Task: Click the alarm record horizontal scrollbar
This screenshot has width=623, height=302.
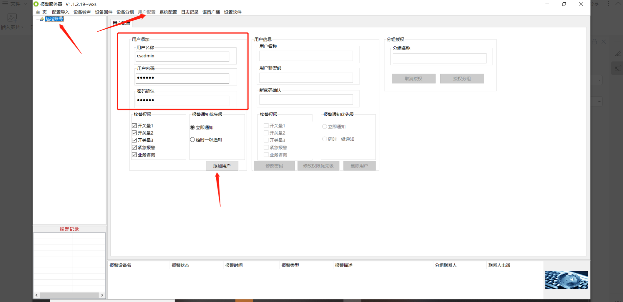Action: (69, 295)
